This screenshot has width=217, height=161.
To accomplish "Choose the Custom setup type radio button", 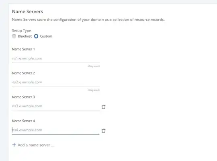I will pyautogui.click(x=36, y=36).
